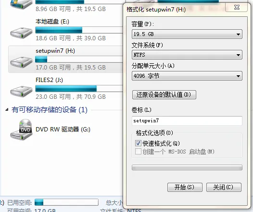
Task: Collapse the 有可移动存储的设备 group triangle
Action: coord(7,110)
